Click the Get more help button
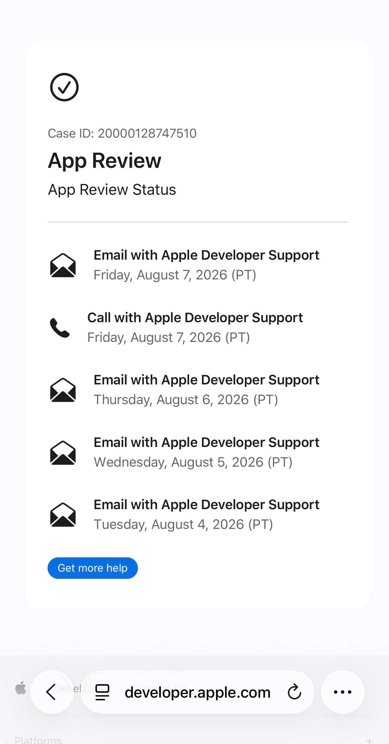Screen dimensions: 389x744 pyautogui.click(x=93, y=568)
